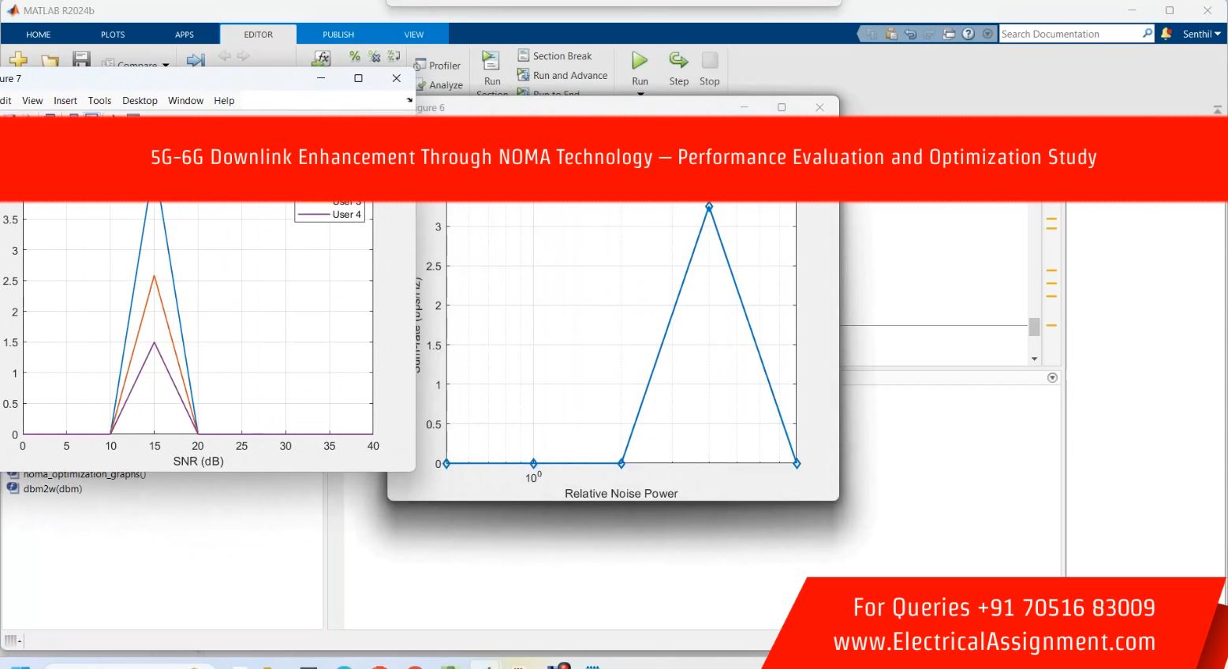Click the Undo icon in quick access toolbar
1228x669 pixels.
(x=910, y=34)
